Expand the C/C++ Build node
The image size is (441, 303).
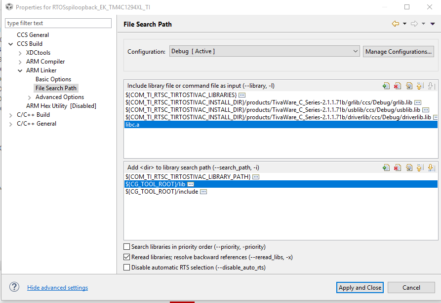(x=11, y=115)
